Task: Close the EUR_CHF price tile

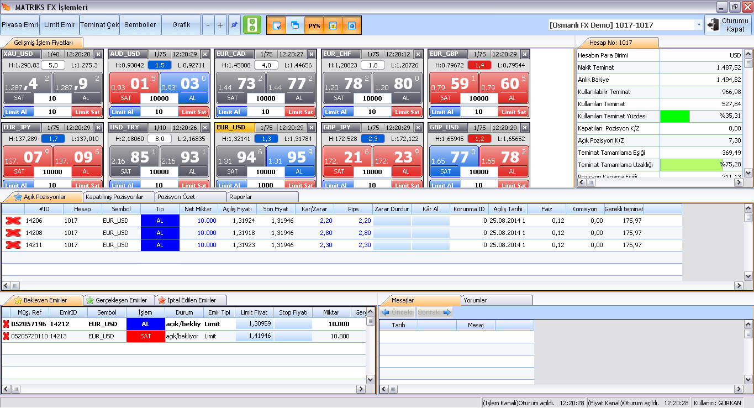Action: (418, 54)
